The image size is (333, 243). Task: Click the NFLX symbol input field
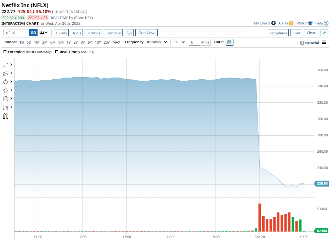(x=16, y=33)
